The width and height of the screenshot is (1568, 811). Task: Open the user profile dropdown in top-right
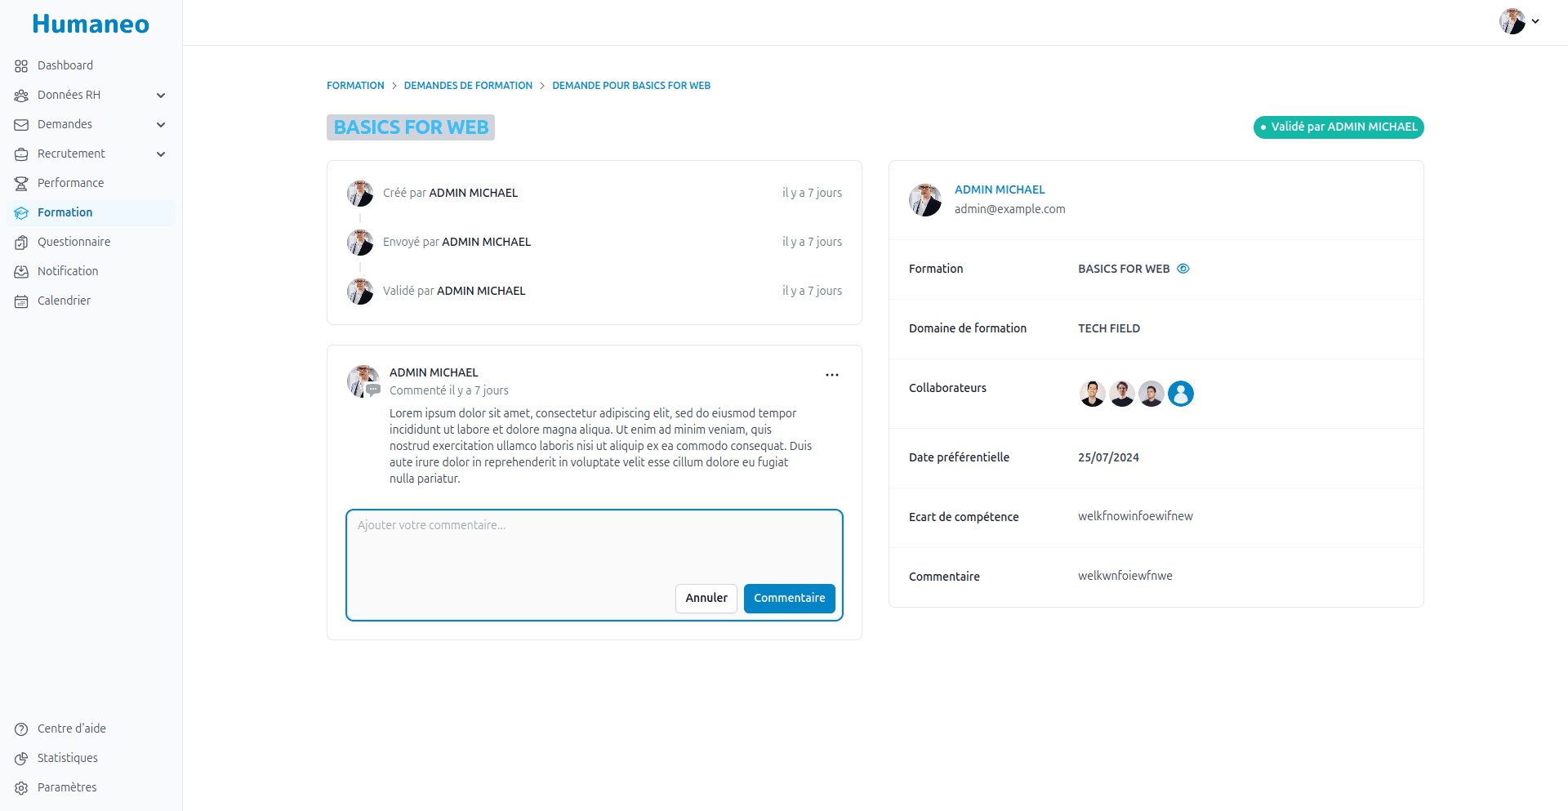[x=1519, y=22]
